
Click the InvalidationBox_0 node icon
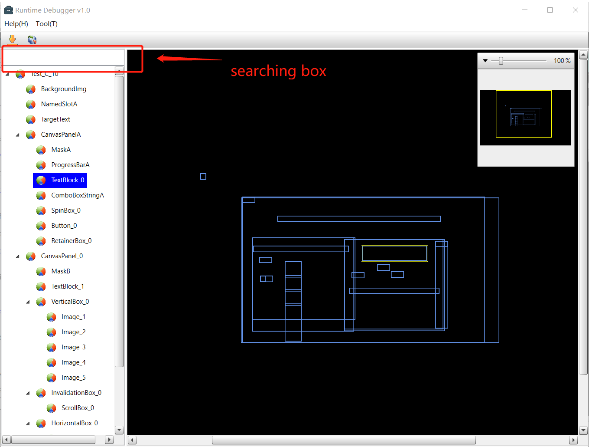tap(41, 393)
